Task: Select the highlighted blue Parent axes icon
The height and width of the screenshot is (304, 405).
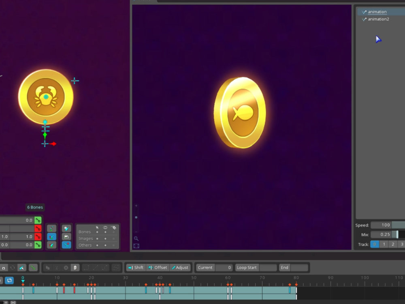Action: click(52, 237)
